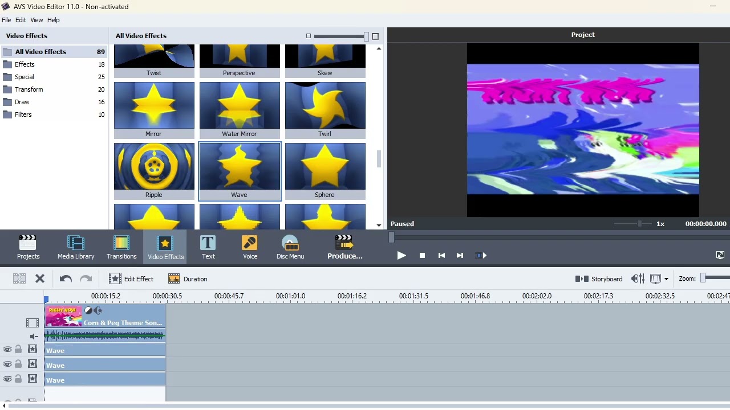
Task: Click the Produce button
Action: coord(344,247)
